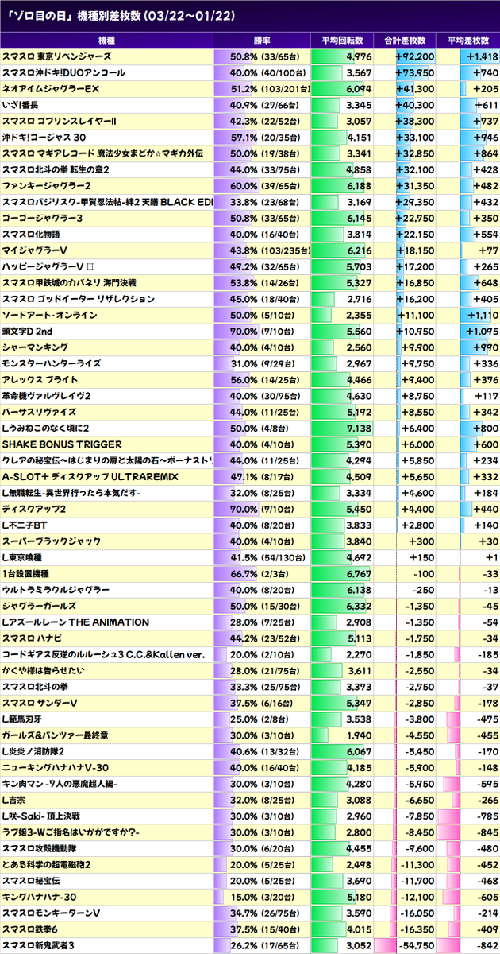This screenshot has height=954, width=500.
Task: Click average rotation value 7,138
Action: point(359,429)
